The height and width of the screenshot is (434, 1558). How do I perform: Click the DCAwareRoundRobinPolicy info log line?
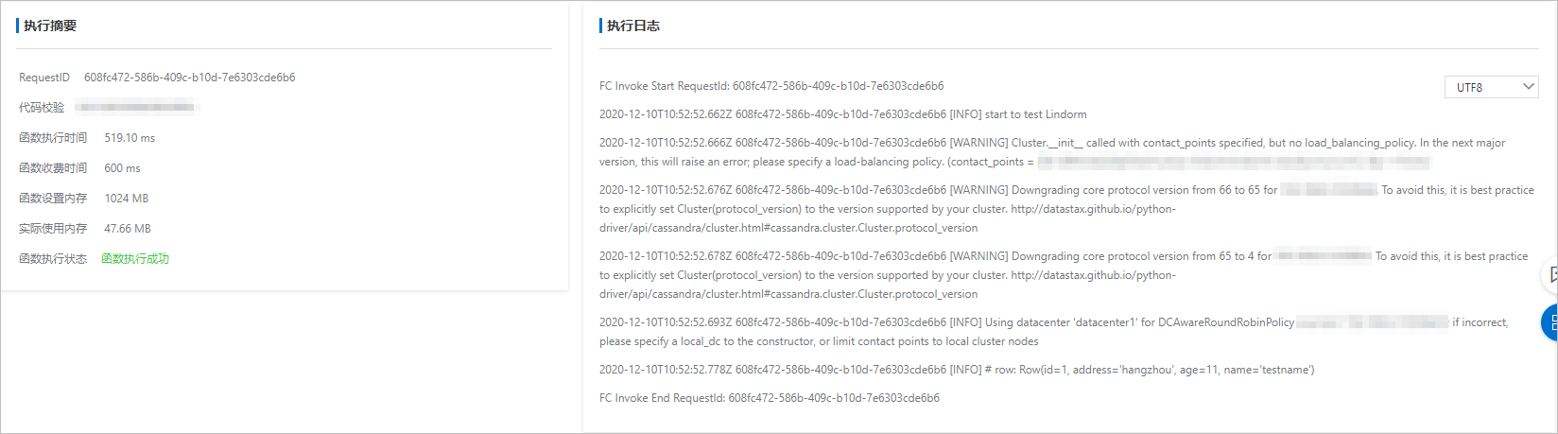[1054, 332]
